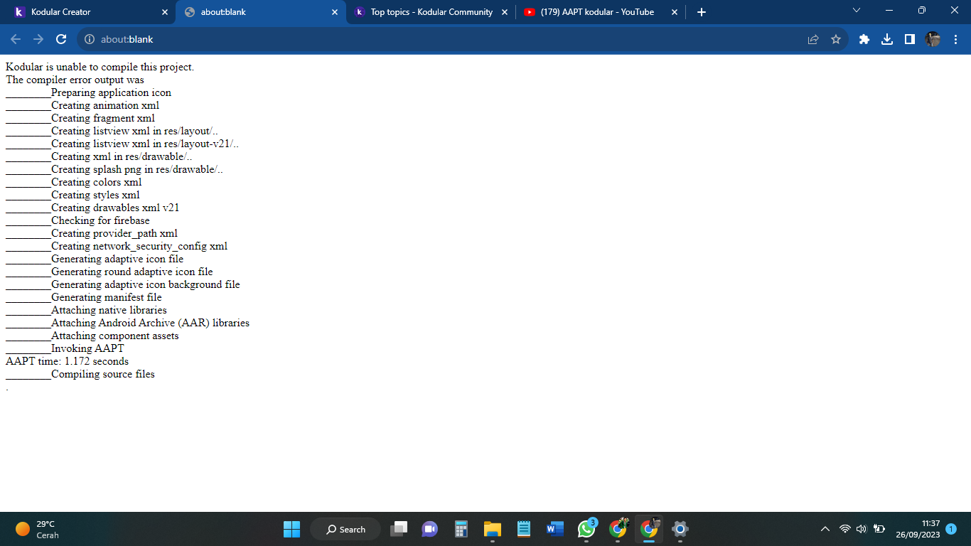Viewport: 971px width, 546px height.
Task: Open WhatsApp from the taskbar
Action: coord(586,529)
